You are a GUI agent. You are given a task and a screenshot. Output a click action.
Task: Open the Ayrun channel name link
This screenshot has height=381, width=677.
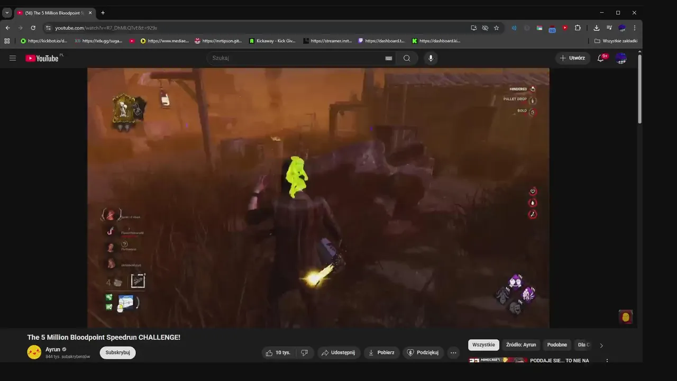coord(53,349)
